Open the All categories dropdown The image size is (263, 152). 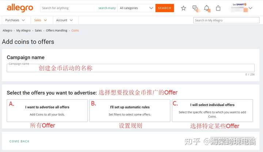[136, 8]
